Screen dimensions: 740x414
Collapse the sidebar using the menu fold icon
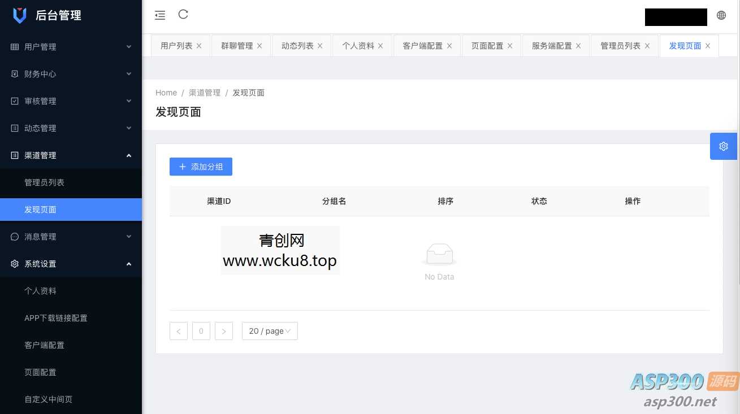click(160, 15)
